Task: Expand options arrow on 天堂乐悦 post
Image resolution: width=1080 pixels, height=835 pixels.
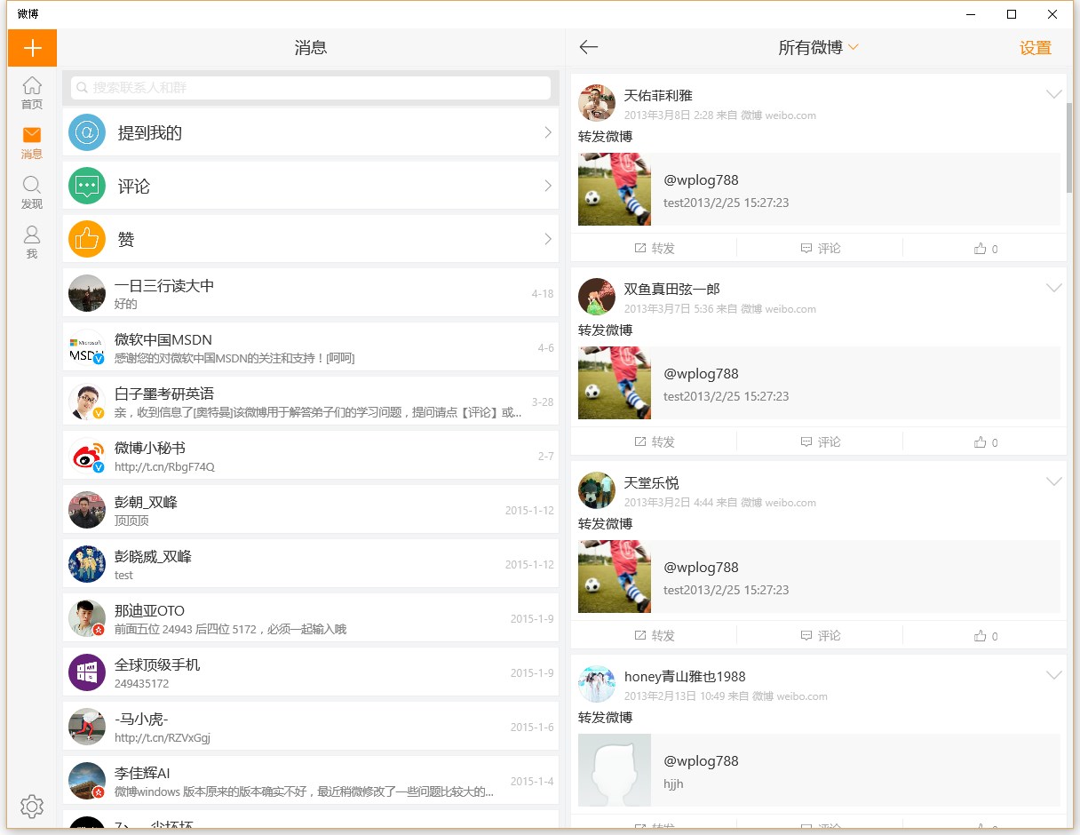Action: (1054, 481)
